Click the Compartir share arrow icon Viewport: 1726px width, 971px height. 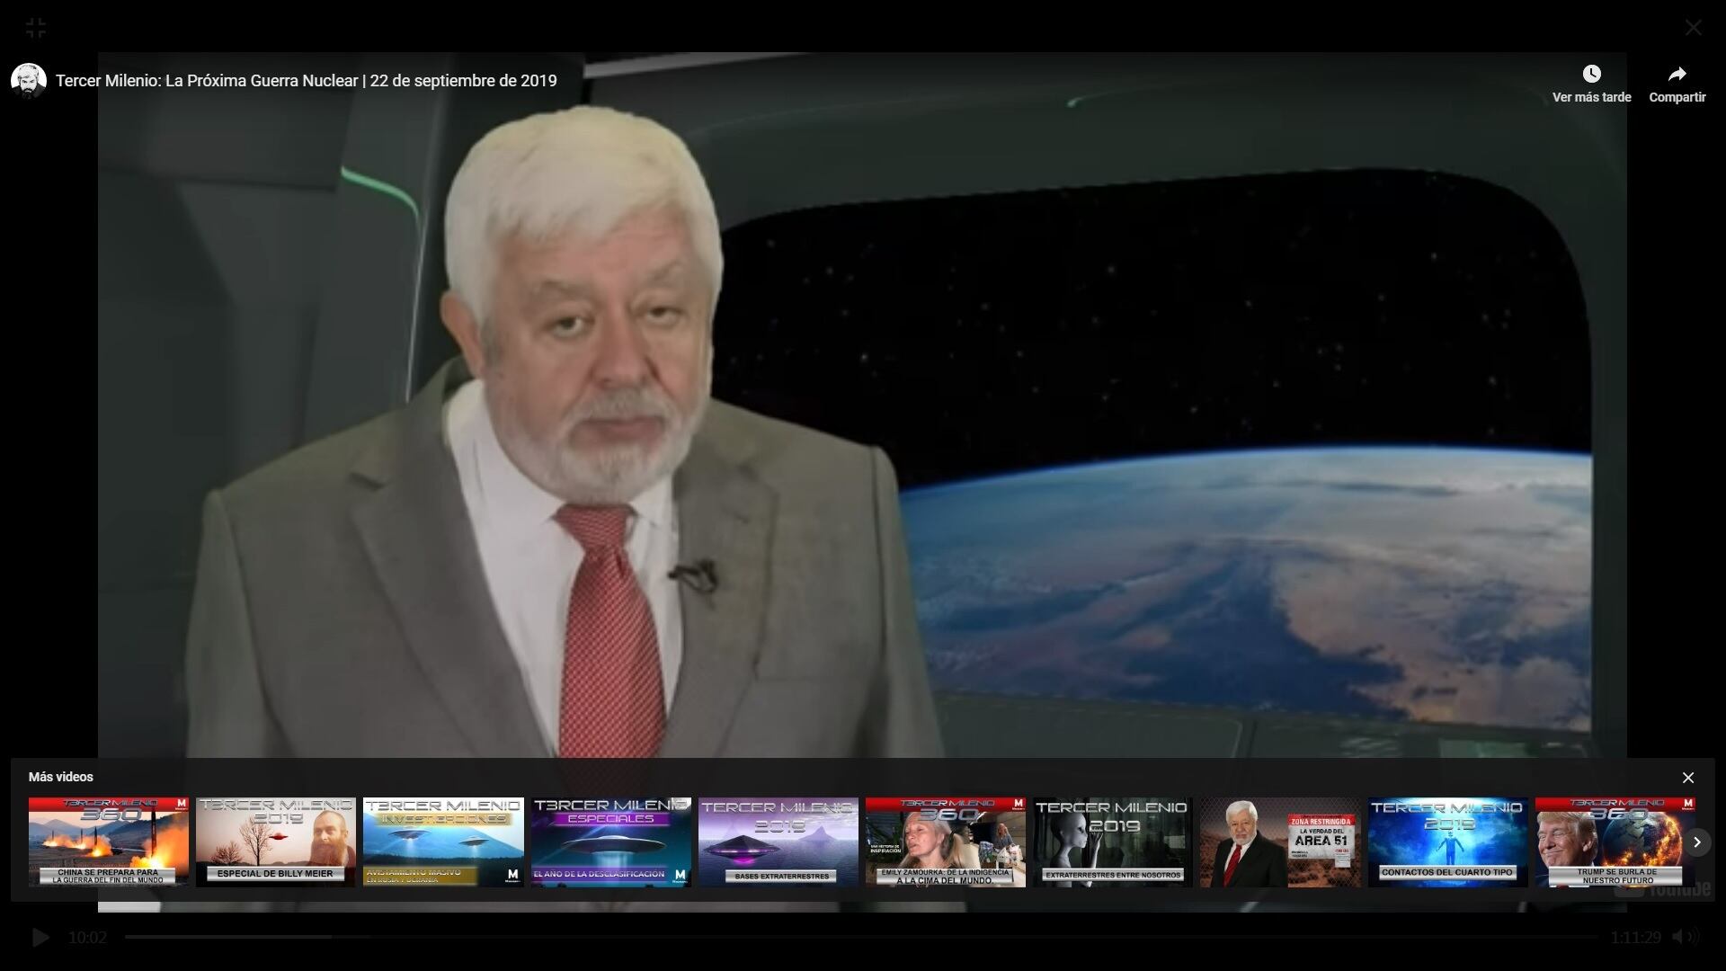click(x=1677, y=74)
